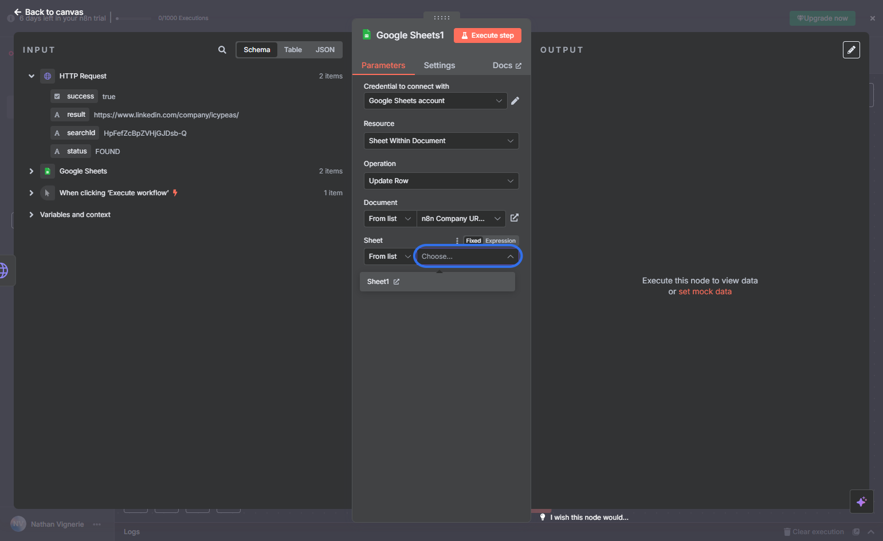Image resolution: width=883 pixels, height=541 pixels.
Task: Select Schema input view
Action: [x=257, y=50]
